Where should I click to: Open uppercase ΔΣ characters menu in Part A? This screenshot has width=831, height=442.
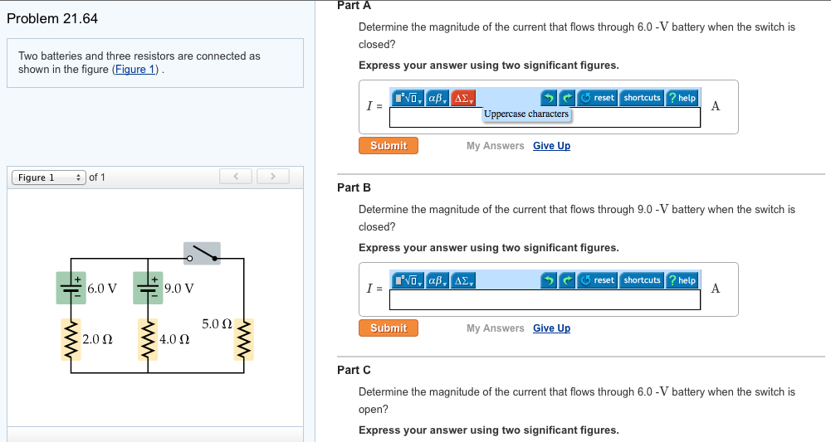tap(462, 98)
